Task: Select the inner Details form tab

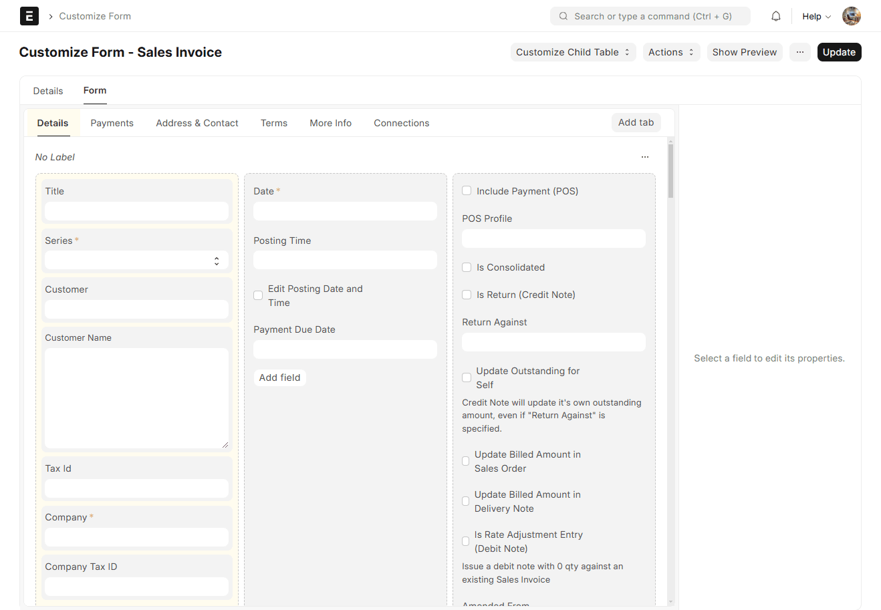Action: tap(53, 123)
